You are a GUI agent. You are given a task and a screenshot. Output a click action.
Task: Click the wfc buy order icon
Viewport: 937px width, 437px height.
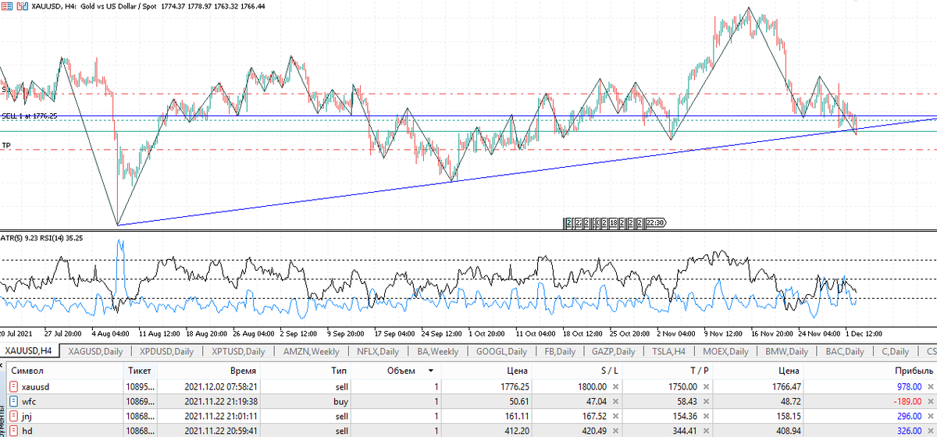(13, 401)
